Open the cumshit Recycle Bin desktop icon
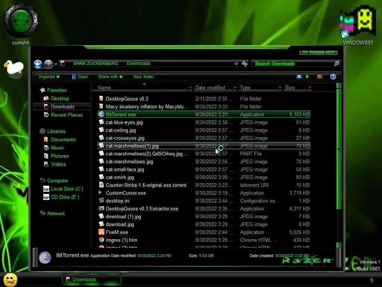 [x=21, y=24]
